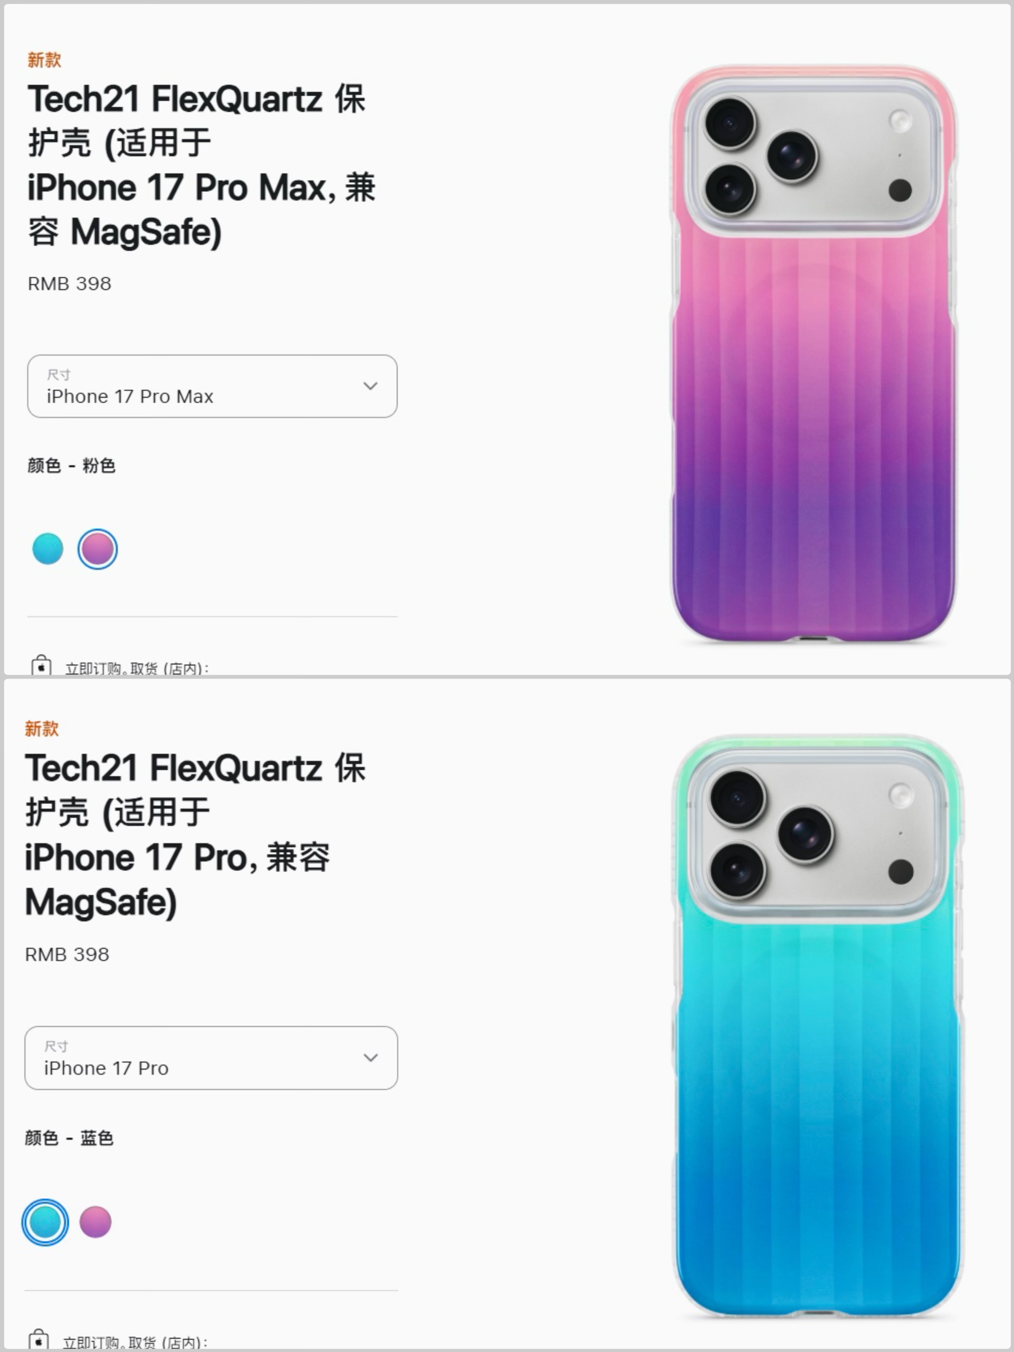The width and height of the screenshot is (1014, 1352).
Task: Click the pink FlexQuartz case product image
Action: click(x=814, y=354)
